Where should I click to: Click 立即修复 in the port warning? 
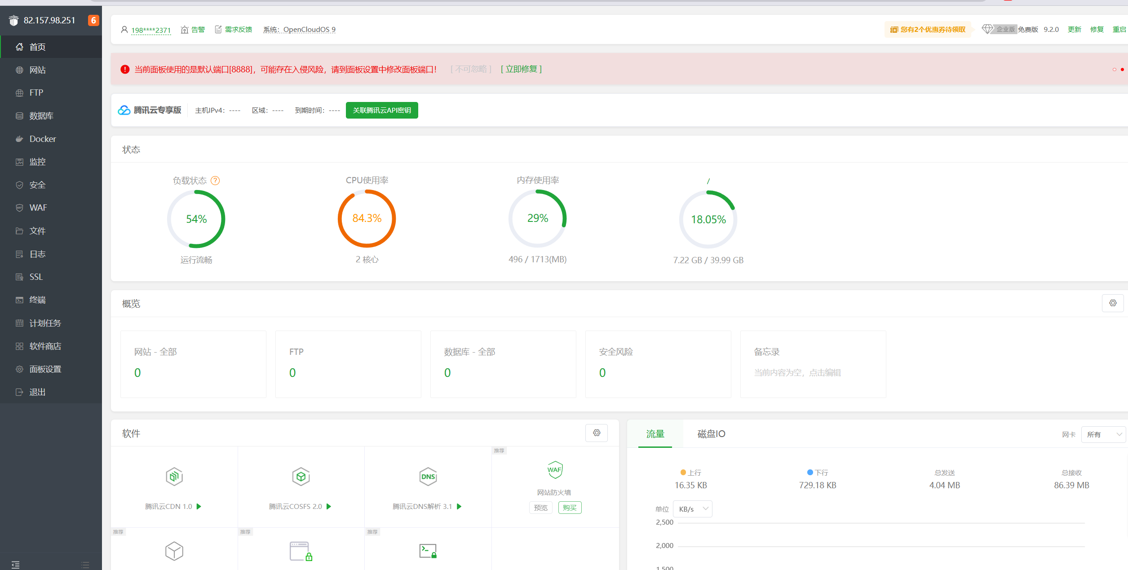[x=522, y=69]
